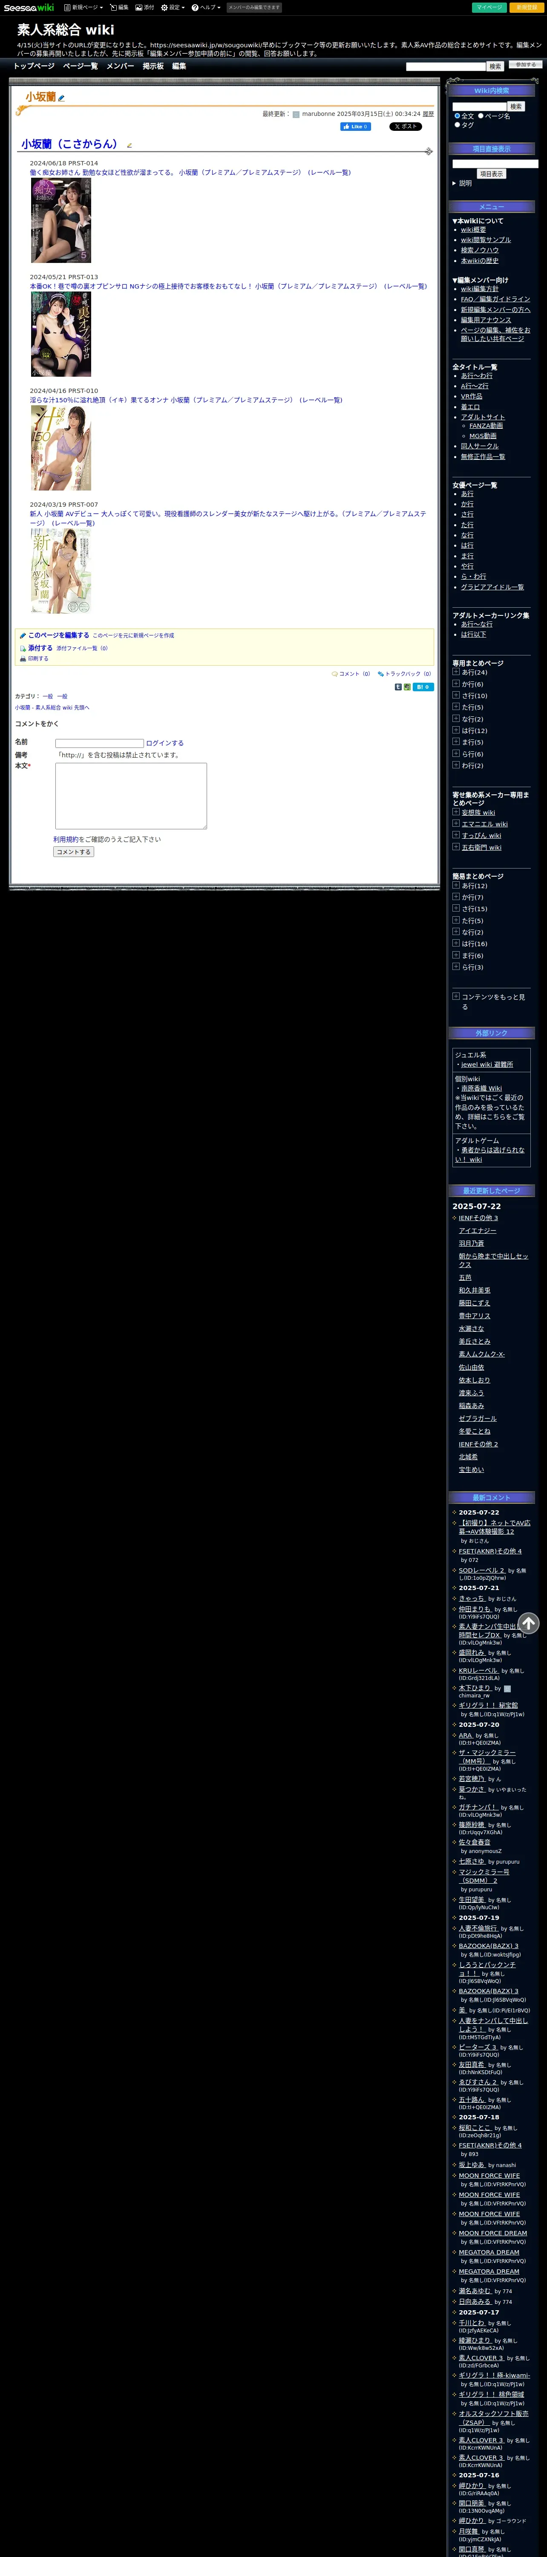
Task: Click the Tumblr share icon
Action: (398, 687)
